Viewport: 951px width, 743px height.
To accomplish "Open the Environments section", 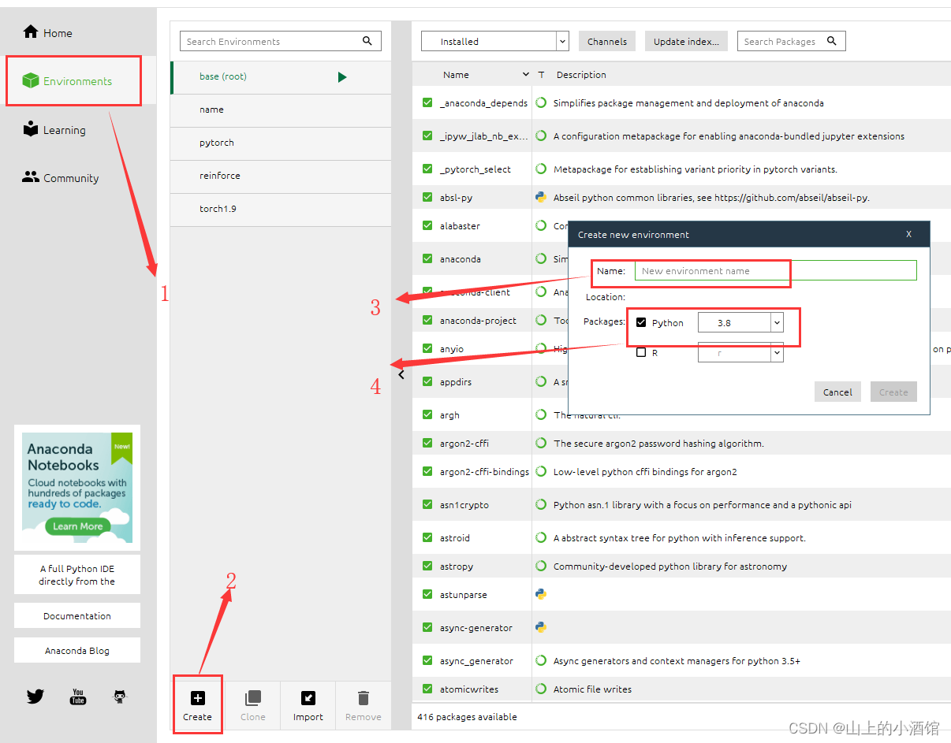I will pos(67,80).
